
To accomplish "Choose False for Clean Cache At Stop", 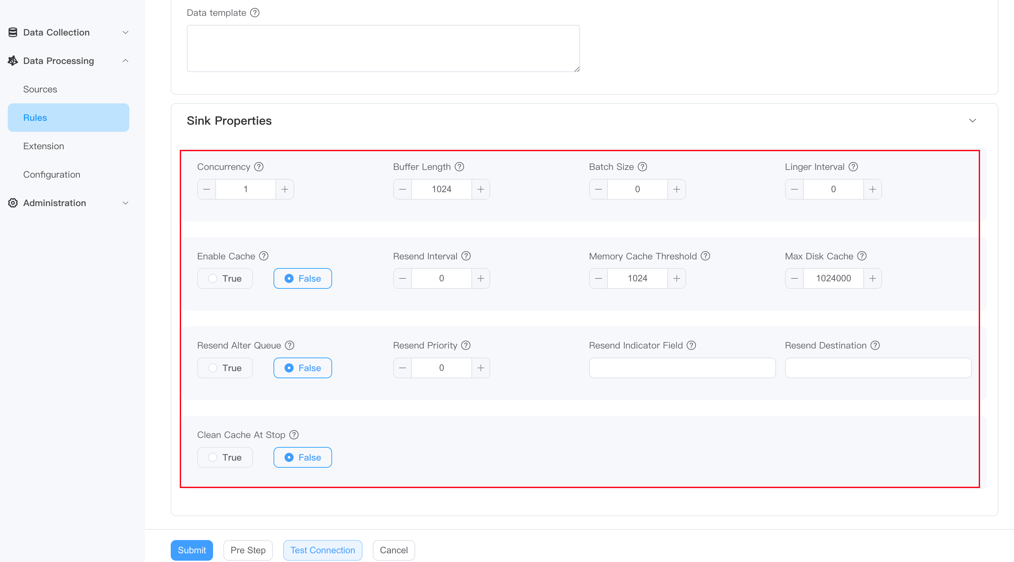I will click(x=302, y=457).
